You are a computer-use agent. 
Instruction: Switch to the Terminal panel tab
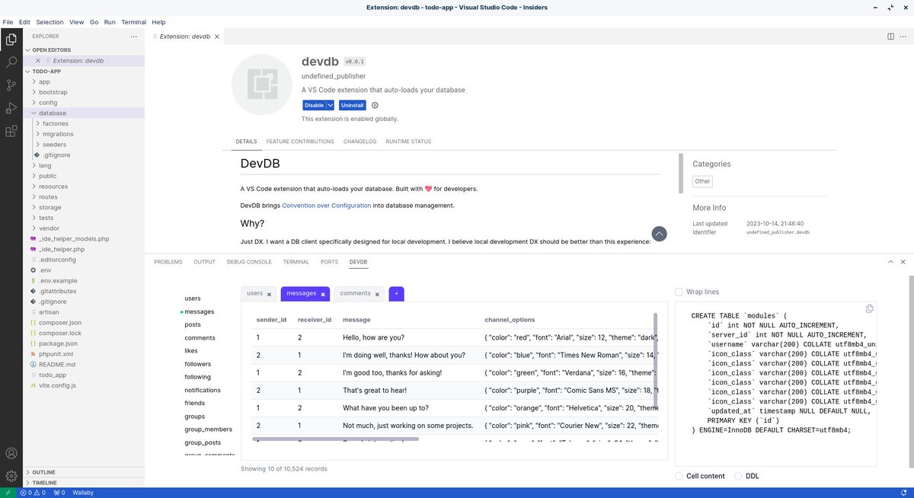[296, 262]
